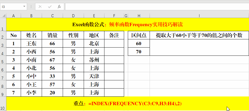This screenshot has height=111, width=249.
Task: Click the sales cell with value 33
Action: coord(52,76)
